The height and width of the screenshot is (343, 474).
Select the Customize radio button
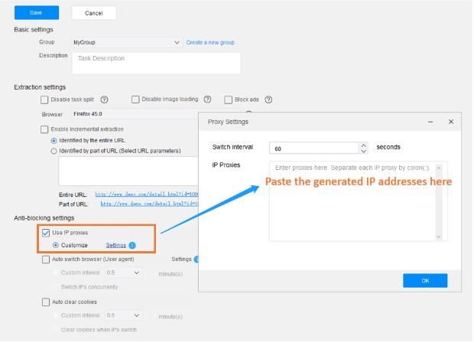pos(56,245)
